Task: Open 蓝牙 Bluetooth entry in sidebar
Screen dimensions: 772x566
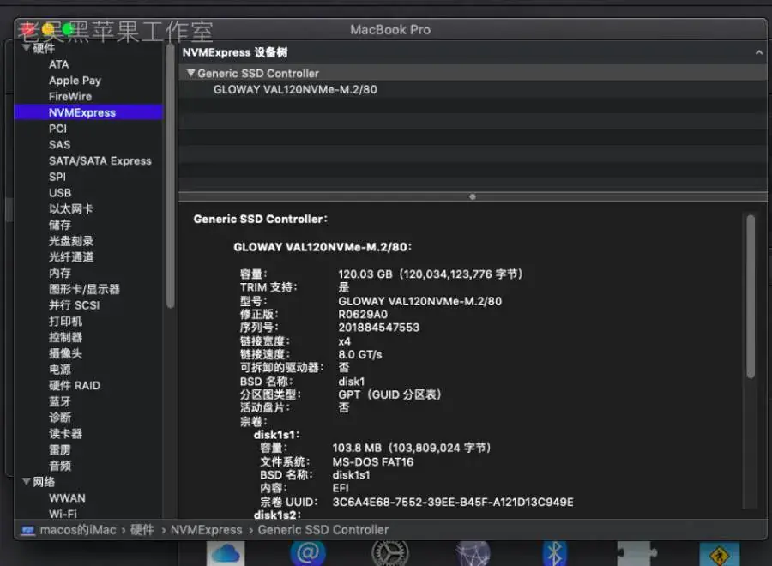Action: 60,401
